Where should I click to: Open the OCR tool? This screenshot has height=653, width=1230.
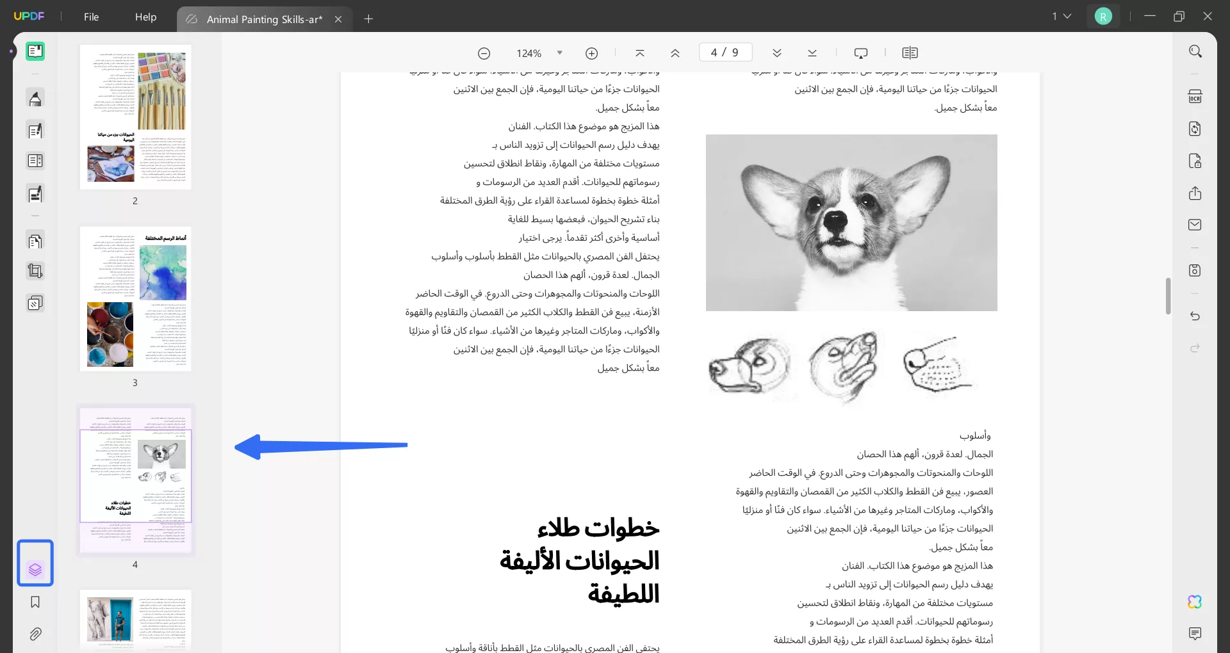click(1195, 96)
